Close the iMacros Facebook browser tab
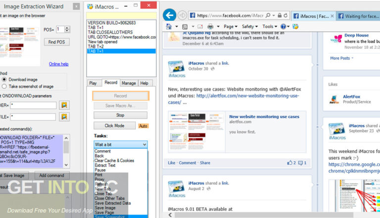This screenshot has height=218, width=380. pos(332,16)
